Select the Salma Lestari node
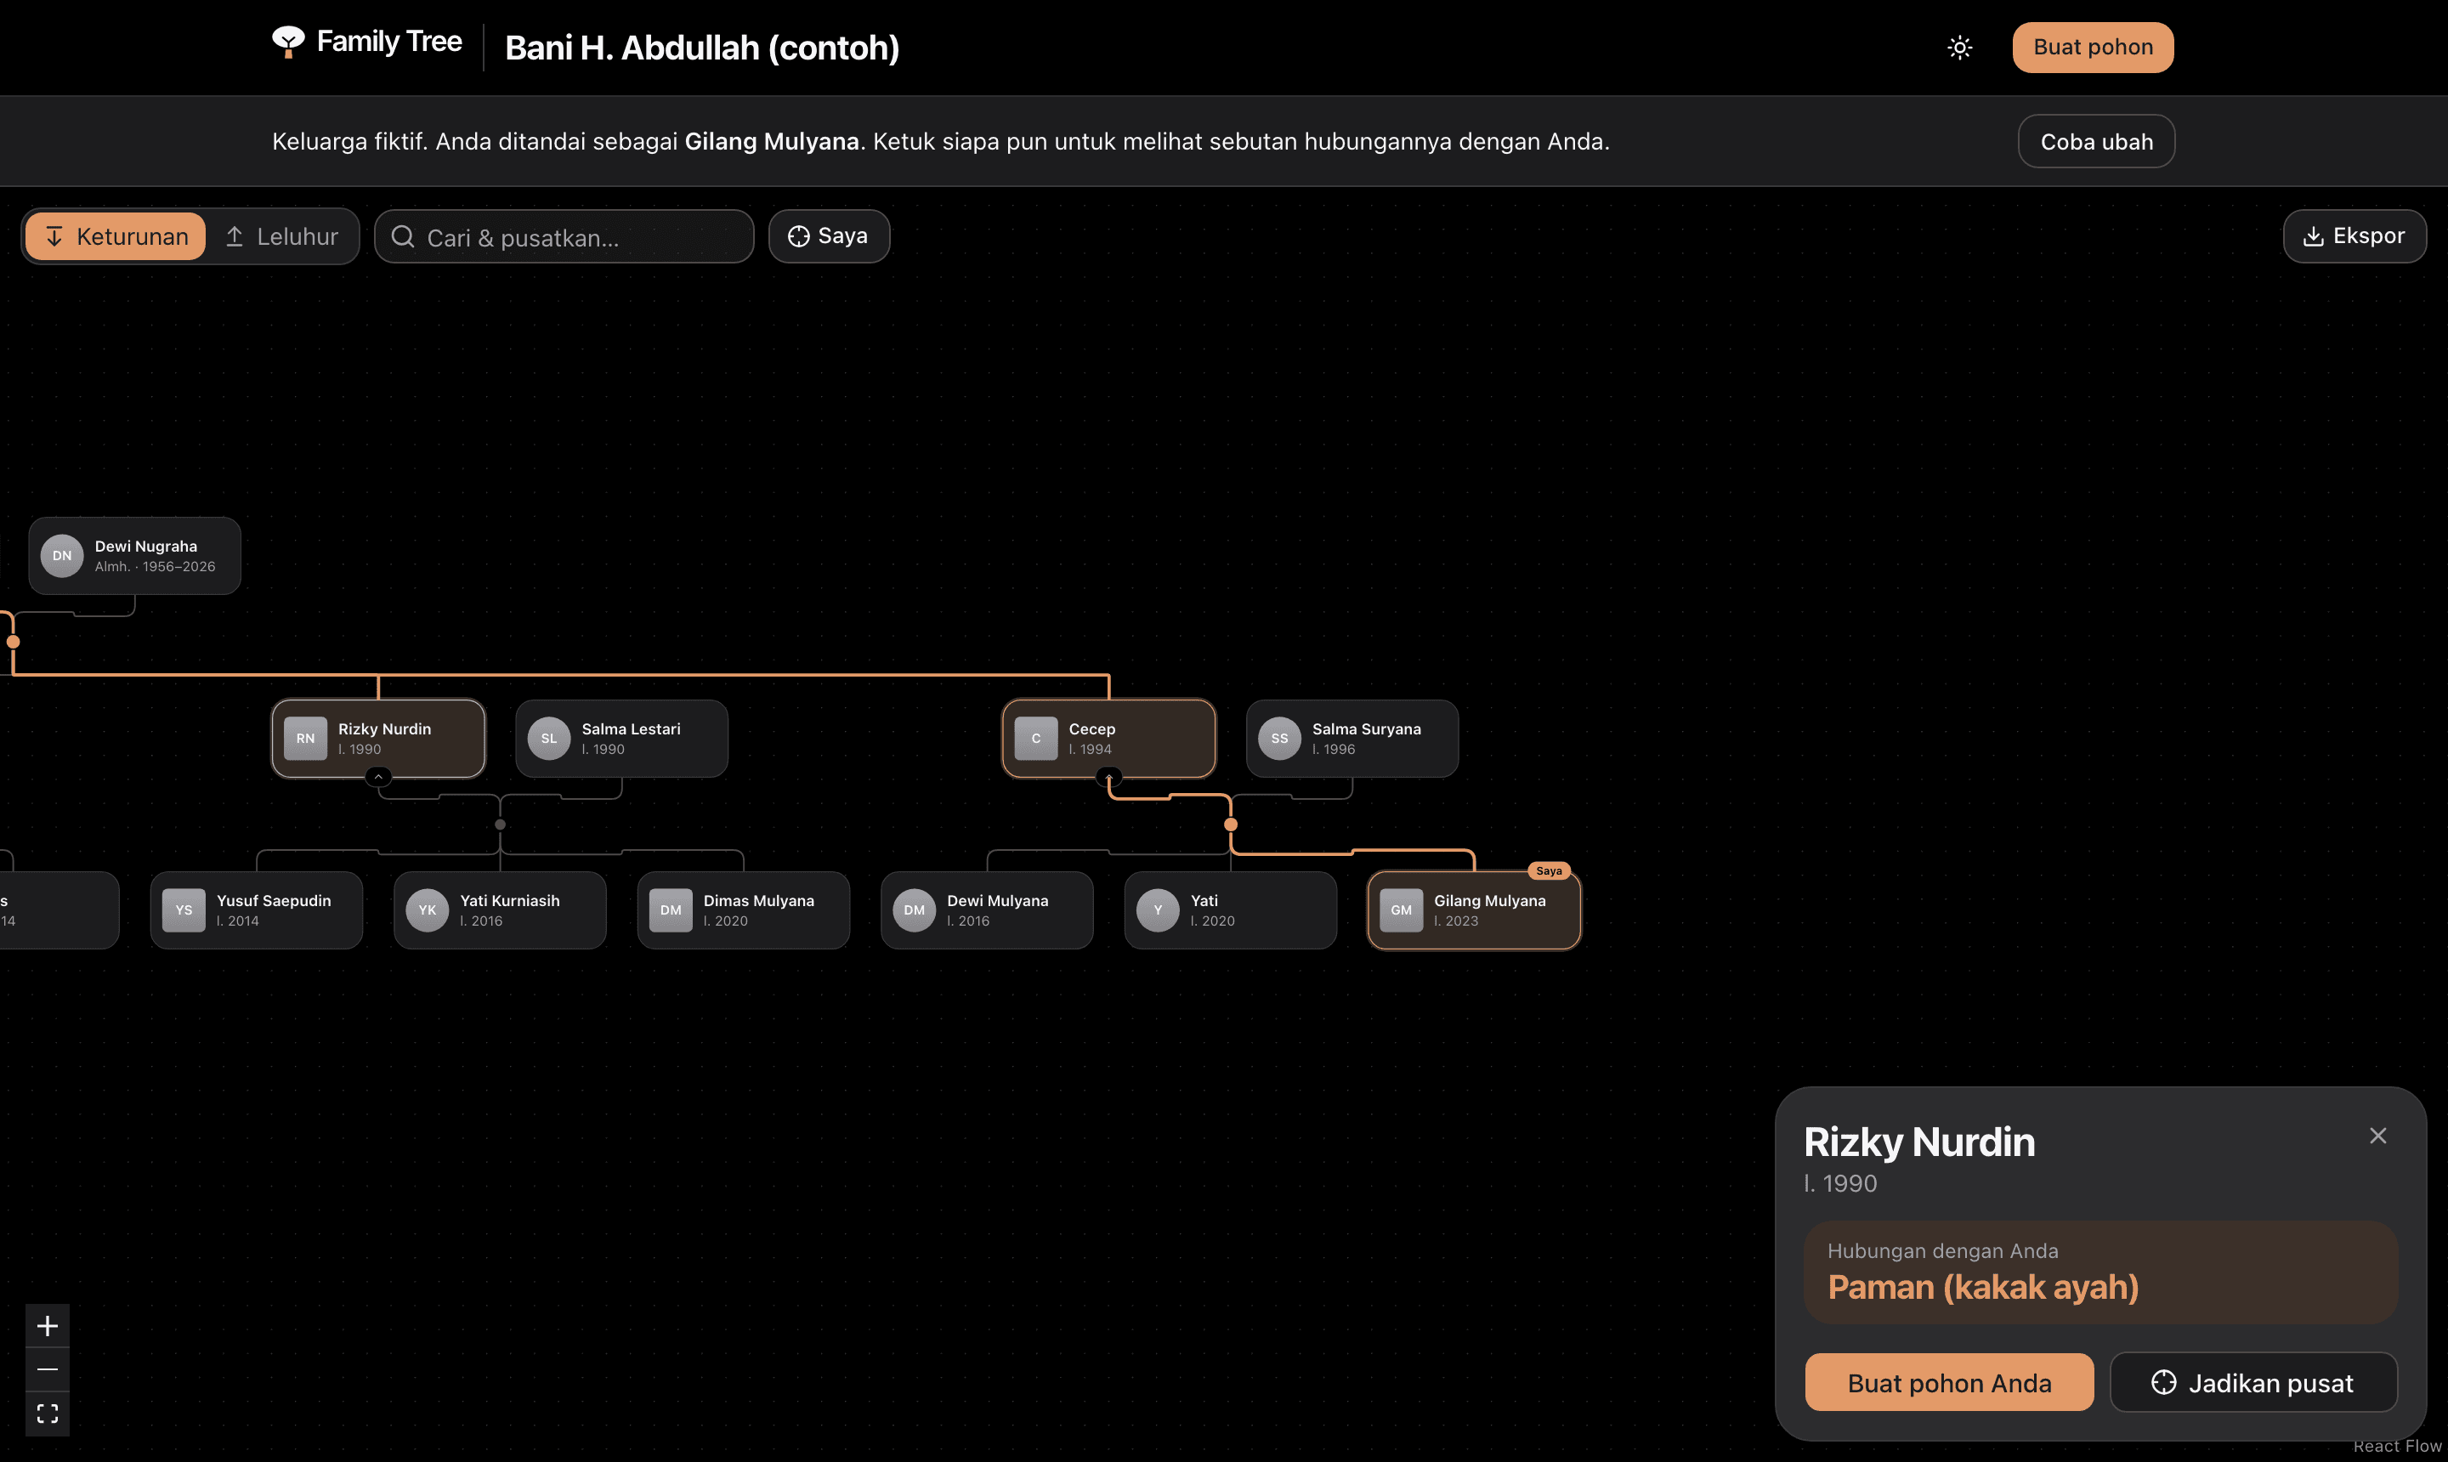 pos(621,738)
